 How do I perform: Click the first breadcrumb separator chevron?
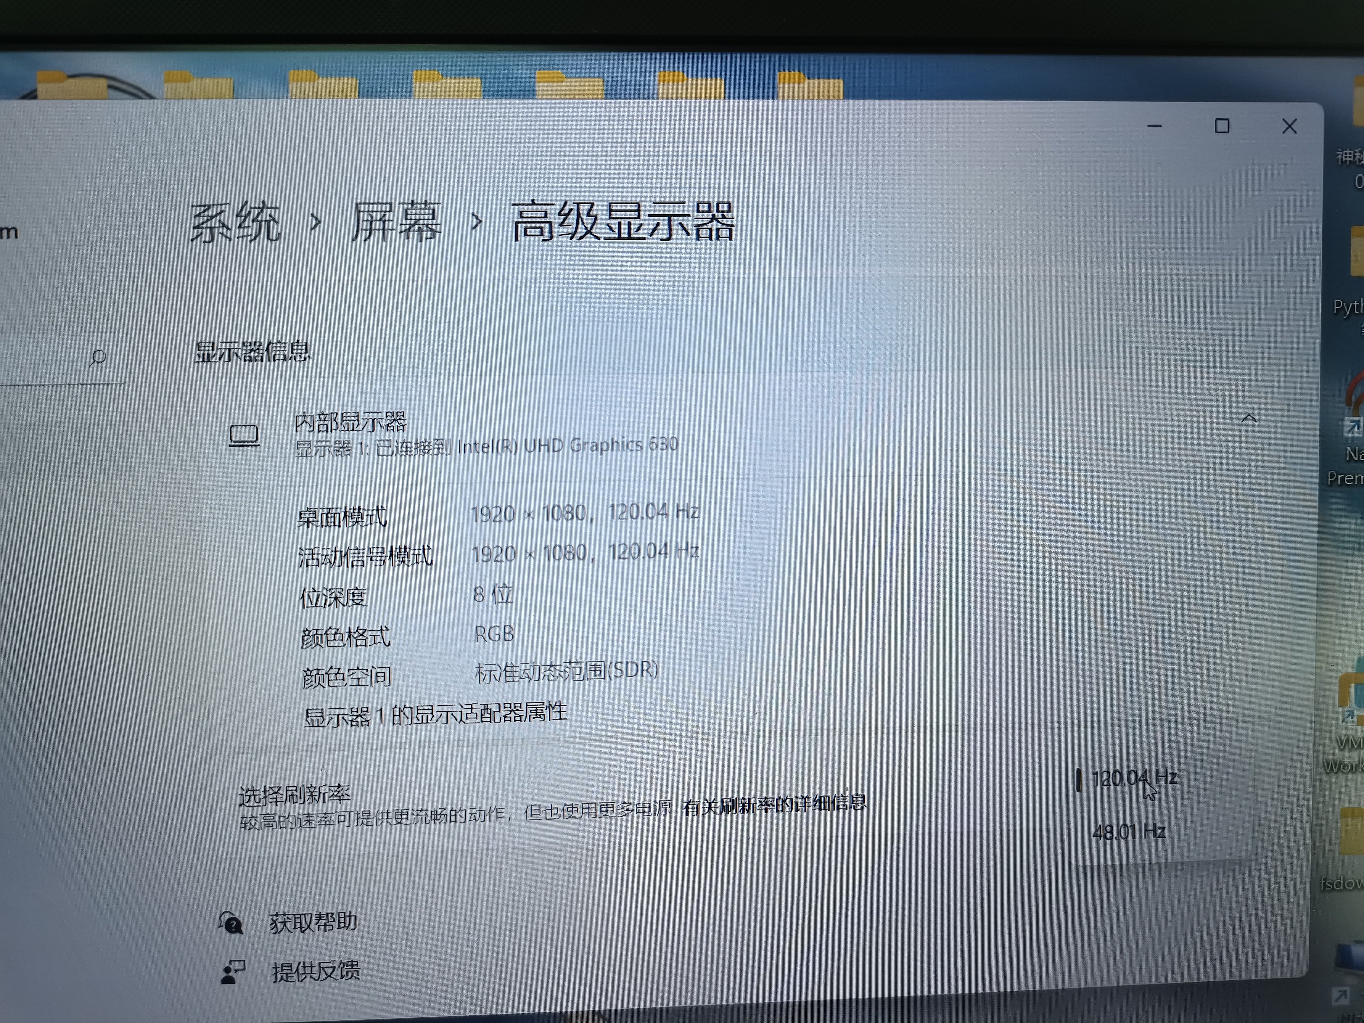coord(316,222)
